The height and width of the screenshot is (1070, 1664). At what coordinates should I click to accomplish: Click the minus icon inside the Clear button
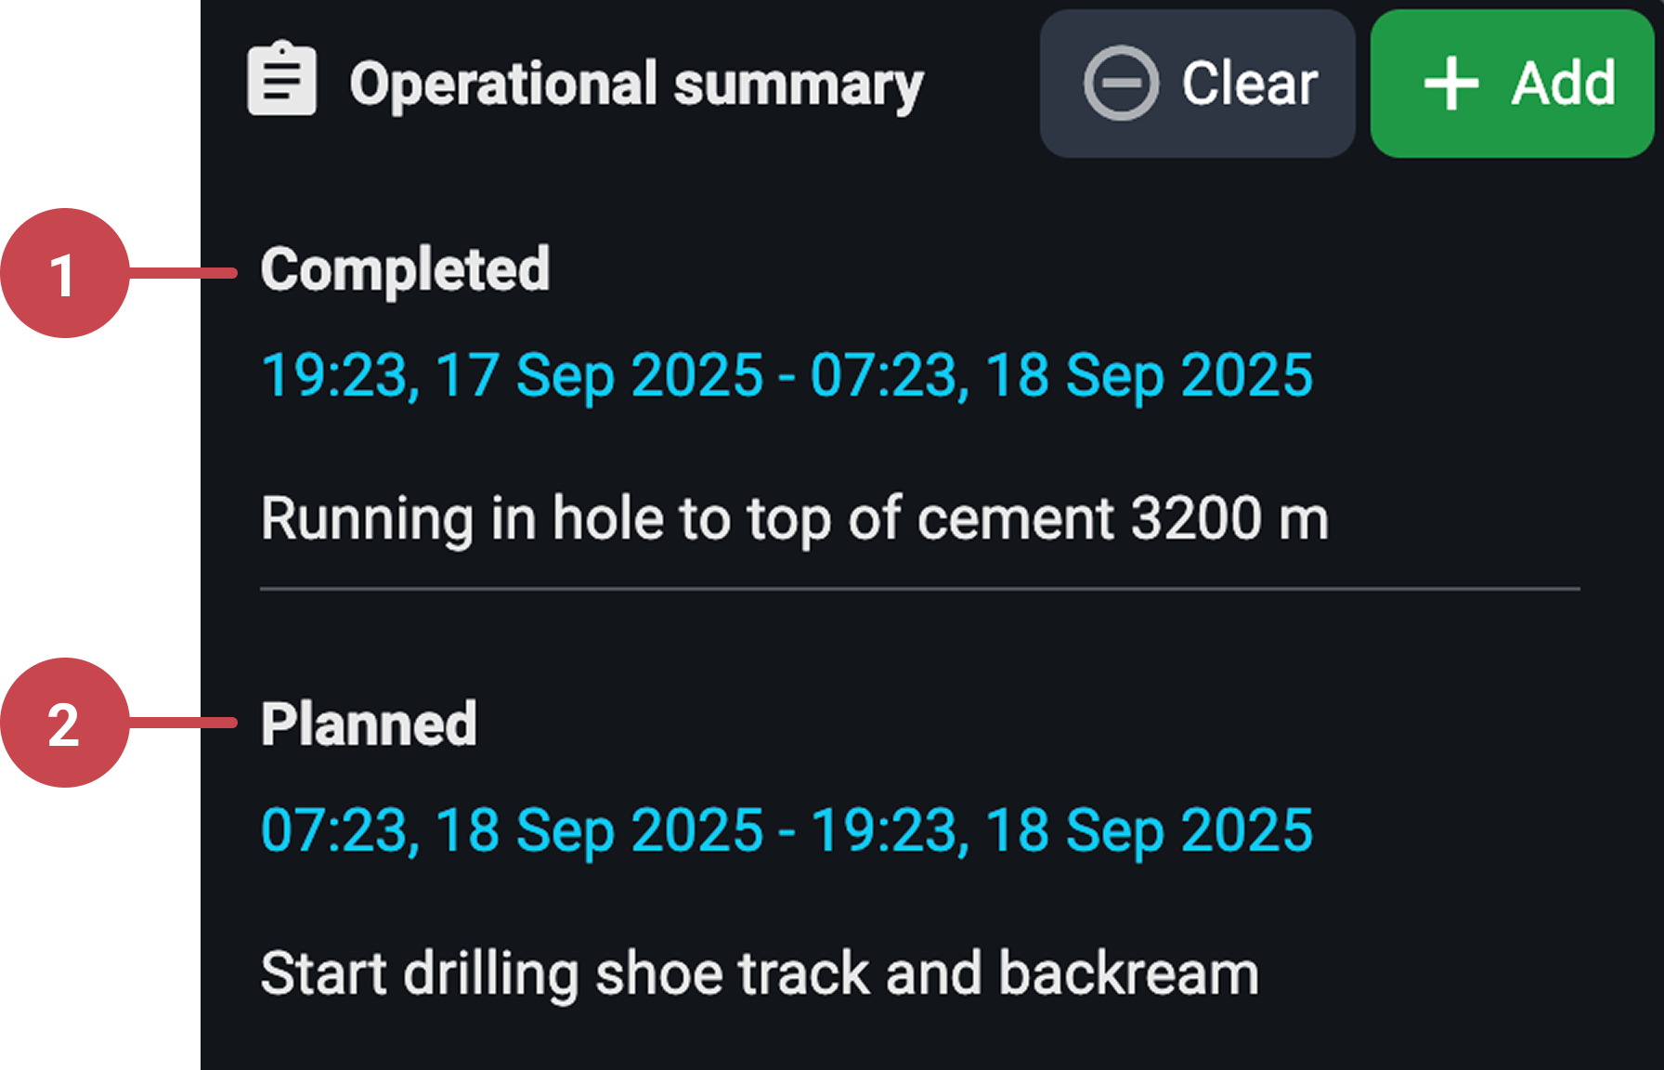coord(1121,83)
